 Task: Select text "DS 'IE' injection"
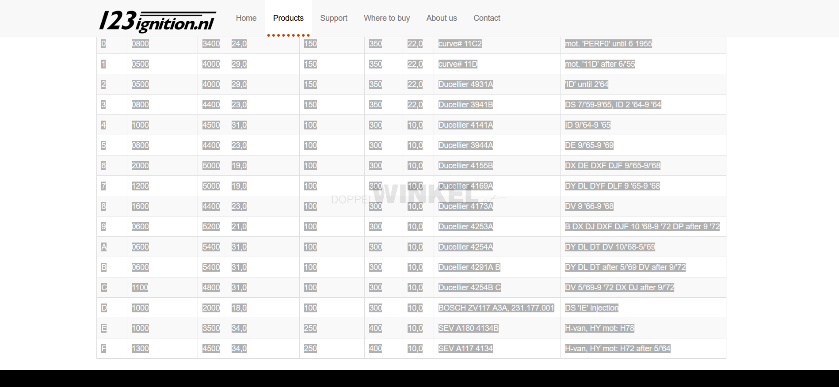592,308
